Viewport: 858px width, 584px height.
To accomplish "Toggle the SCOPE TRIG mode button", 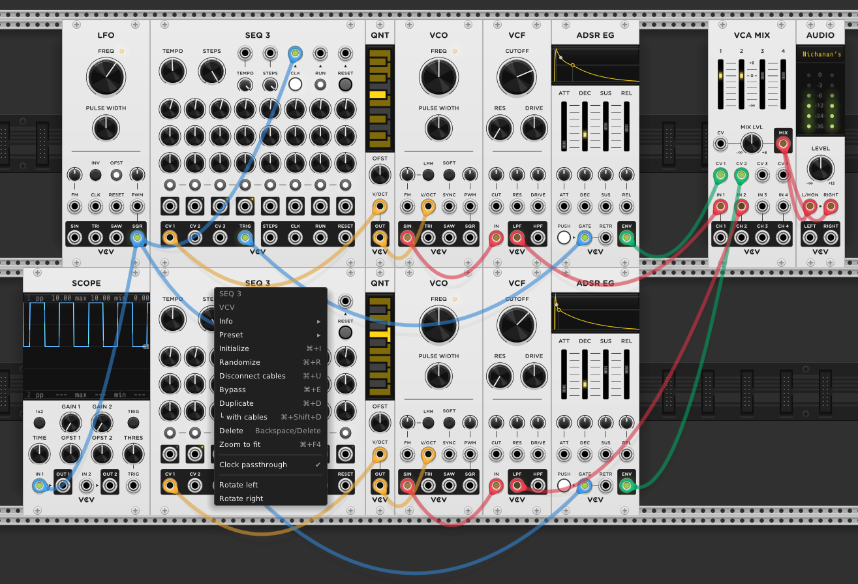I will click(x=133, y=423).
